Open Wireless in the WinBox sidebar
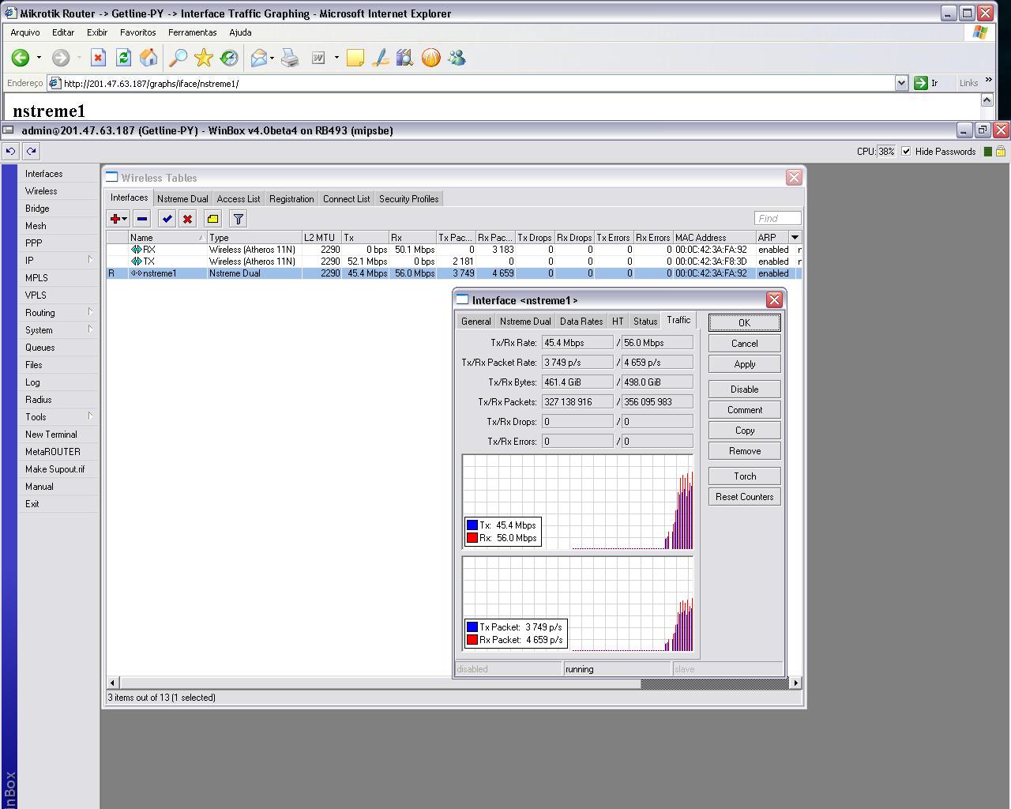This screenshot has height=809, width=1011. click(x=41, y=191)
